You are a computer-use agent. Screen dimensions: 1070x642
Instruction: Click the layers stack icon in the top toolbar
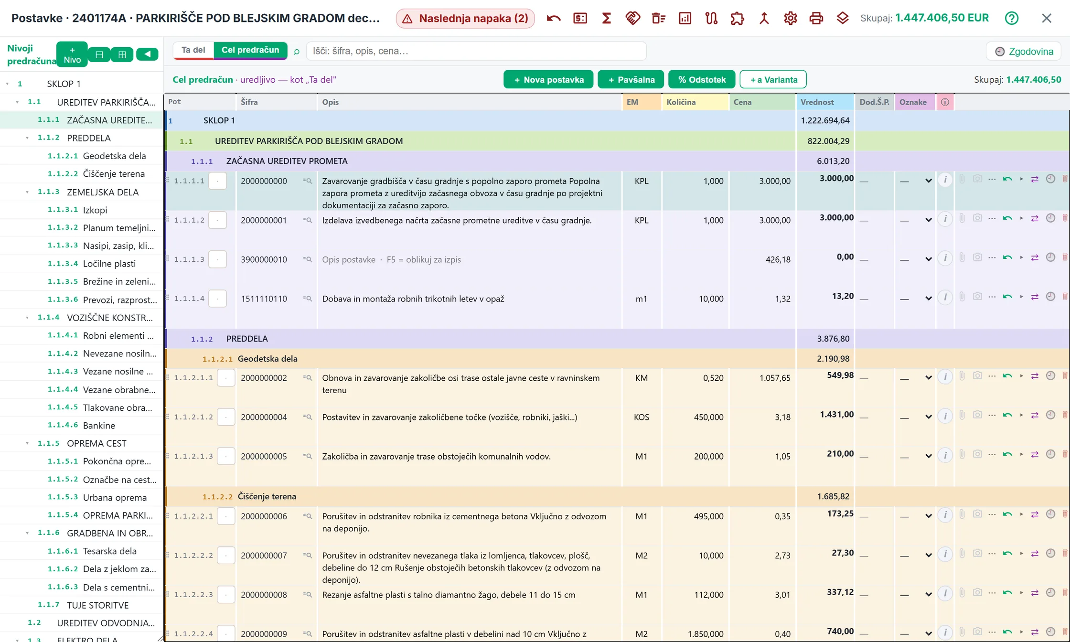coord(843,19)
